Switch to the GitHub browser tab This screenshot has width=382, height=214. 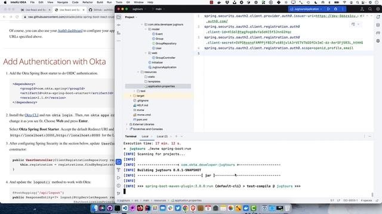click(100, 10)
